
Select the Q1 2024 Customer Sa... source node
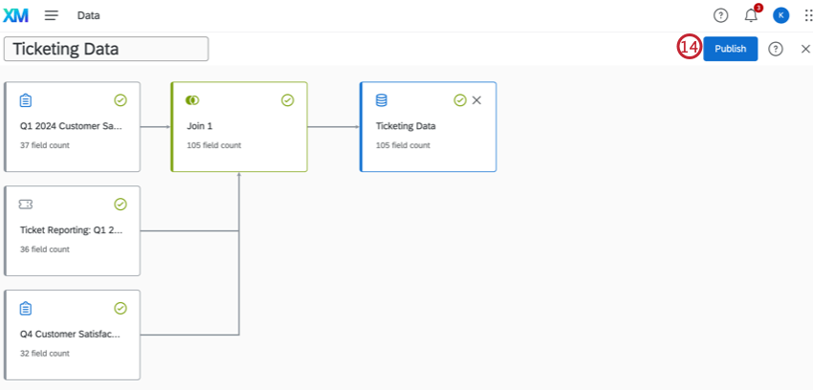[72, 126]
